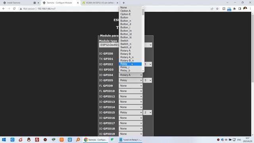Select 'Button_tc' from the list

coord(130,37)
